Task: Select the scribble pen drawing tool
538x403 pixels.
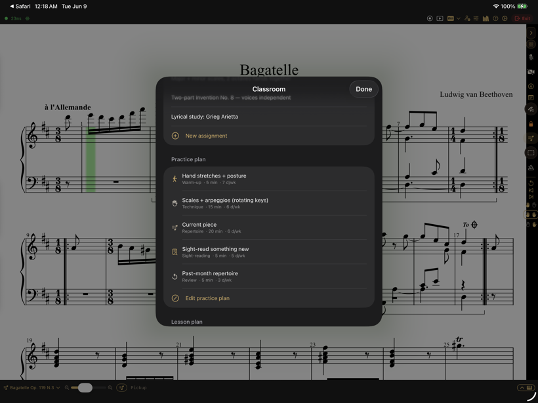Action: click(531, 109)
